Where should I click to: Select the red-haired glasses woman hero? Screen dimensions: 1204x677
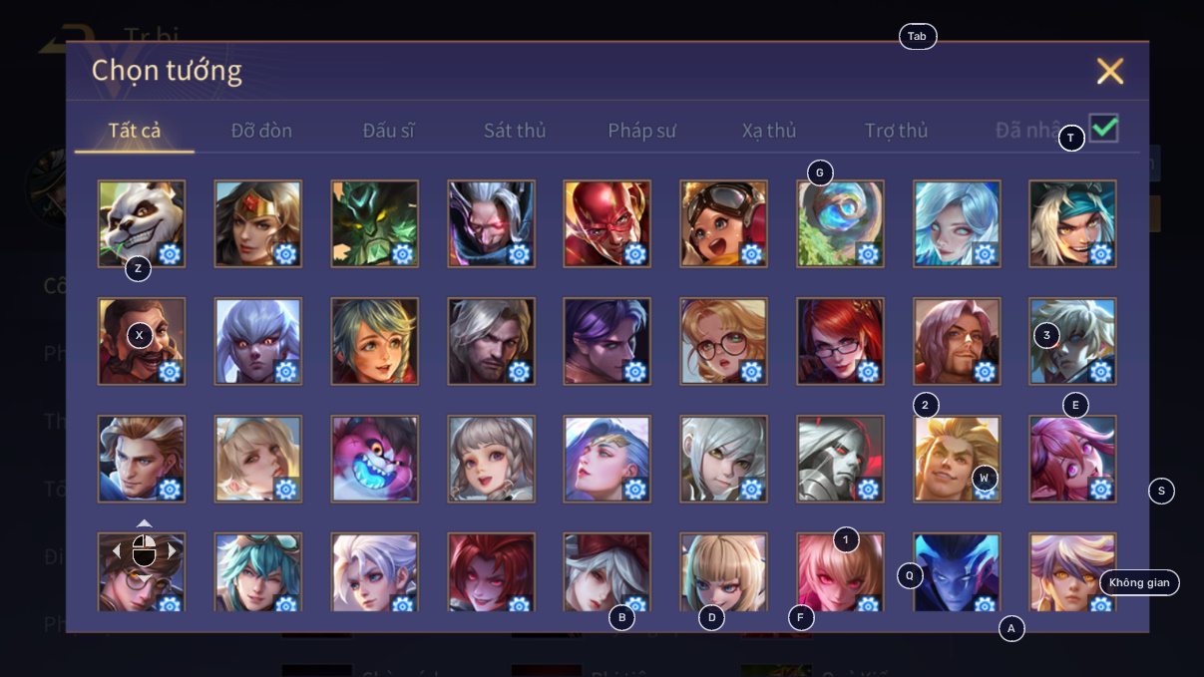click(840, 341)
